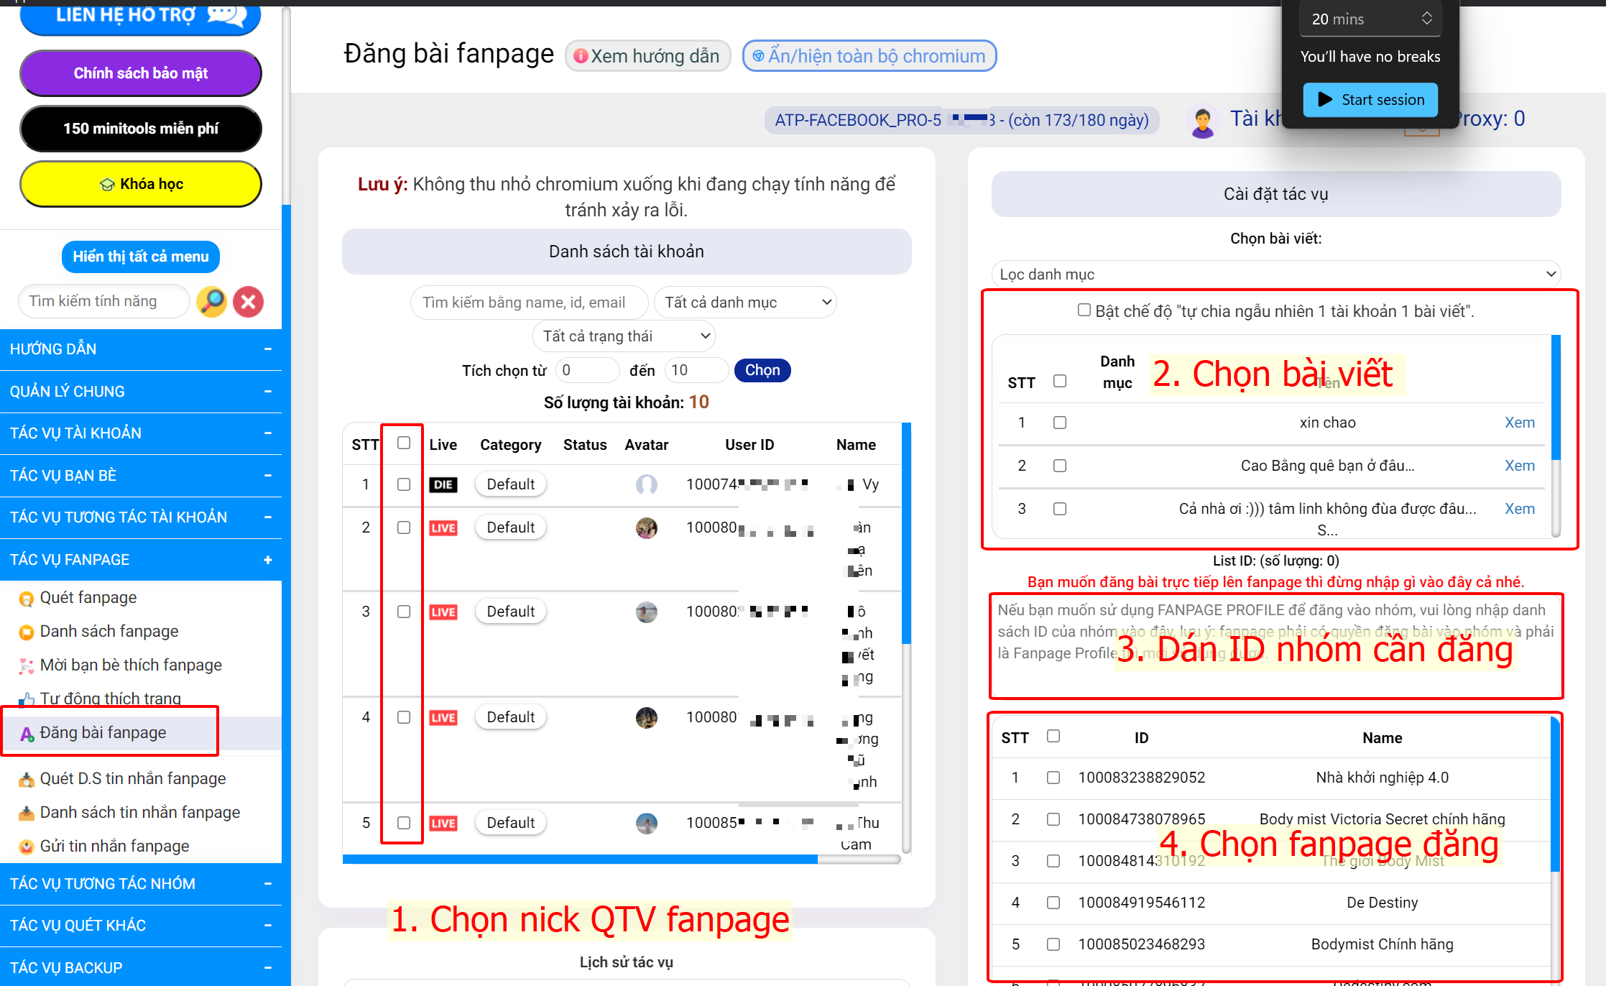Click Xem hướng dẫn button
This screenshot has height=986, width=1606.
(646, 55)
